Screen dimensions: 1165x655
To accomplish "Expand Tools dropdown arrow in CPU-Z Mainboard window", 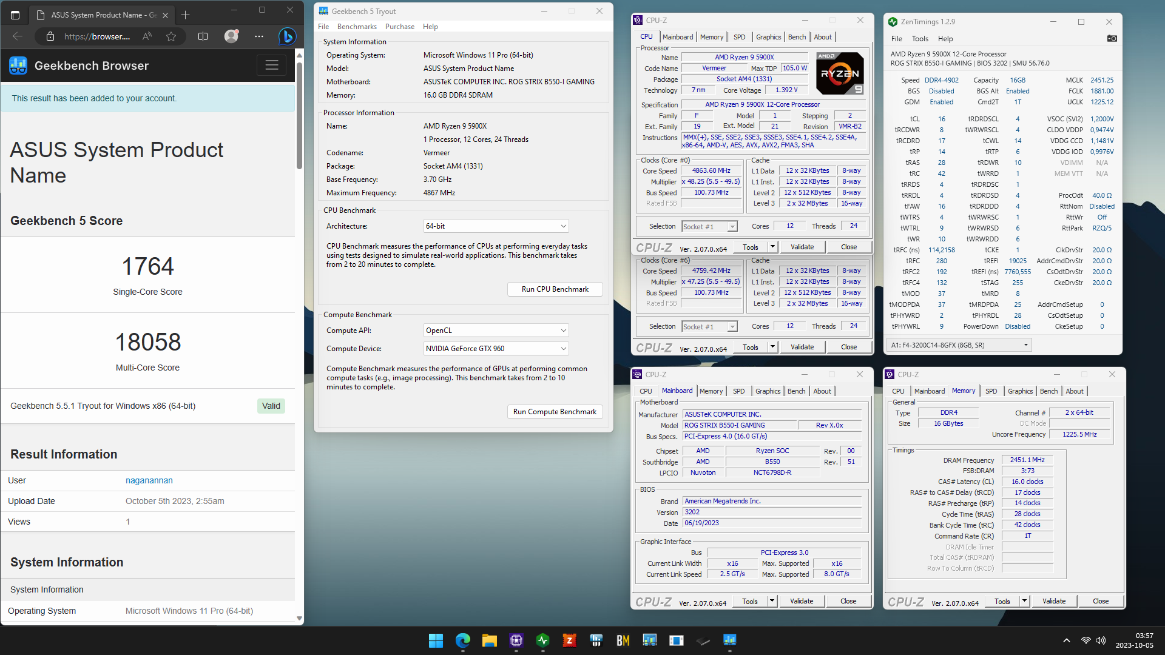I will [x=772, y=601].
